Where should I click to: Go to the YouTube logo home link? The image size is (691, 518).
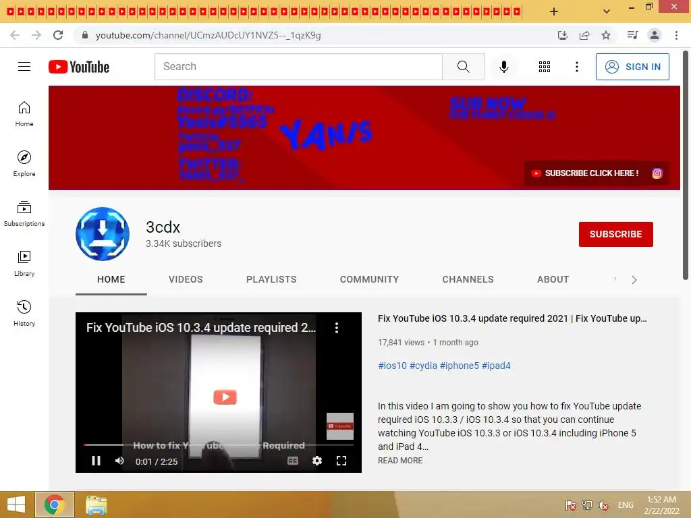79,67
